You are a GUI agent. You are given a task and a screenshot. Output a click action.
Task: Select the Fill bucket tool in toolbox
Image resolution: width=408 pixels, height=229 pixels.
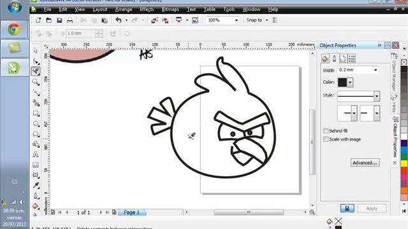pos(36,206)
